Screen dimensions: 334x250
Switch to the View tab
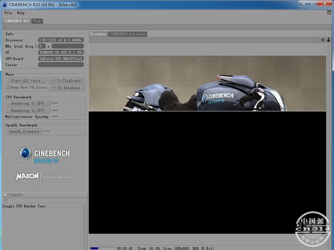tap(37, 21)
